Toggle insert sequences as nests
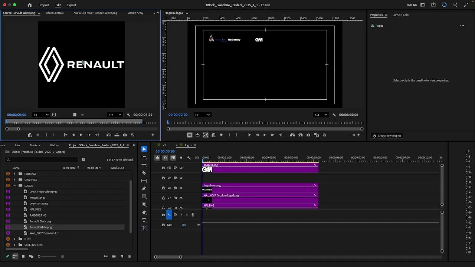 157,158
